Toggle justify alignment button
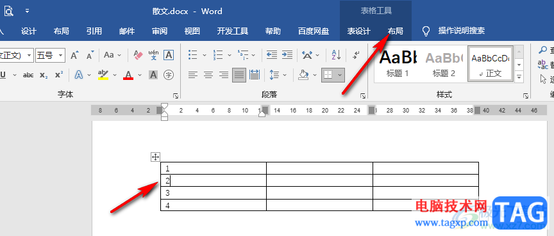The width and height of the screenshot is (554, 236). click(239, 75)
